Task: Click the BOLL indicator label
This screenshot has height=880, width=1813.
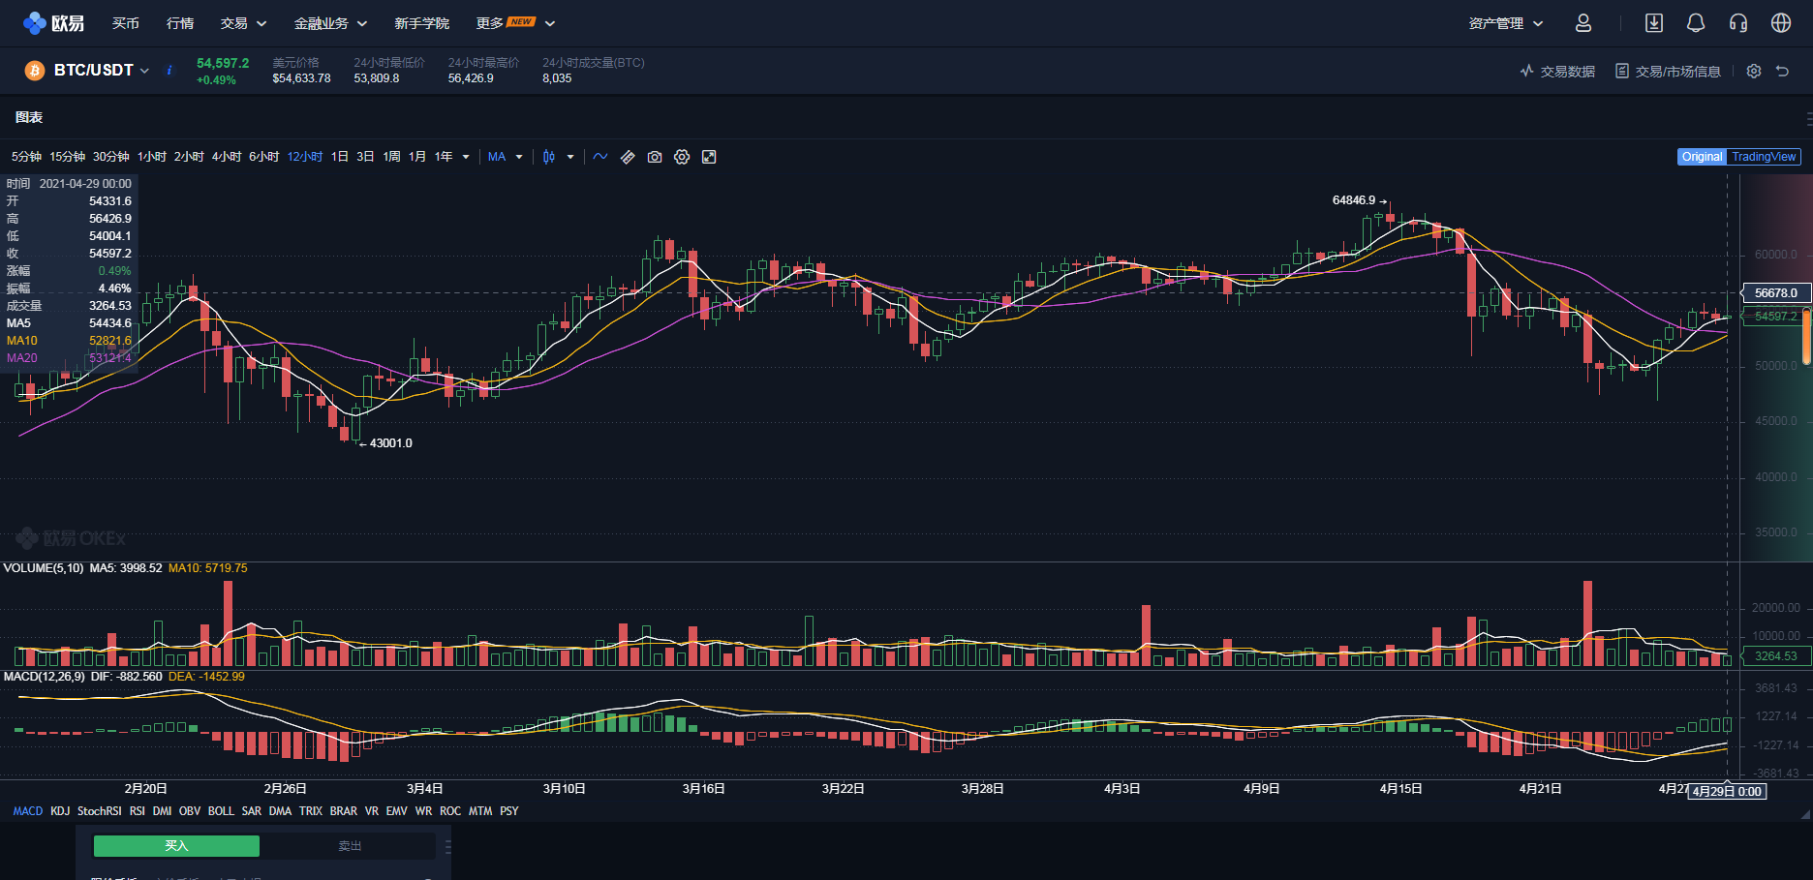Action: pos(221,810)
